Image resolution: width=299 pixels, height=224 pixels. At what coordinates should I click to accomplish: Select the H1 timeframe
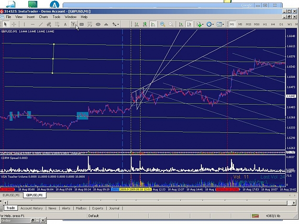pyautogui.click(x=265, y=24)
